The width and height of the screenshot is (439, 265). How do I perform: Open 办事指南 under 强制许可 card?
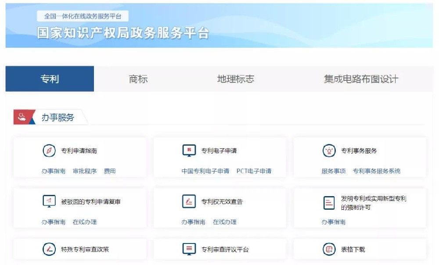tap(334, 222)
